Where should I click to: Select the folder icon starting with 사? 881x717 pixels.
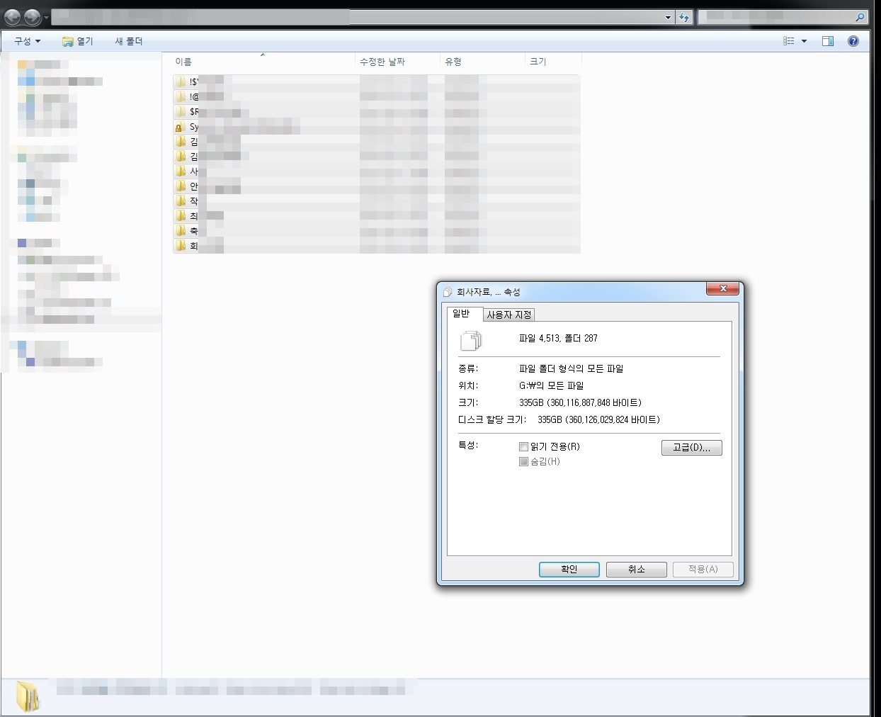(x=181, y=171)
